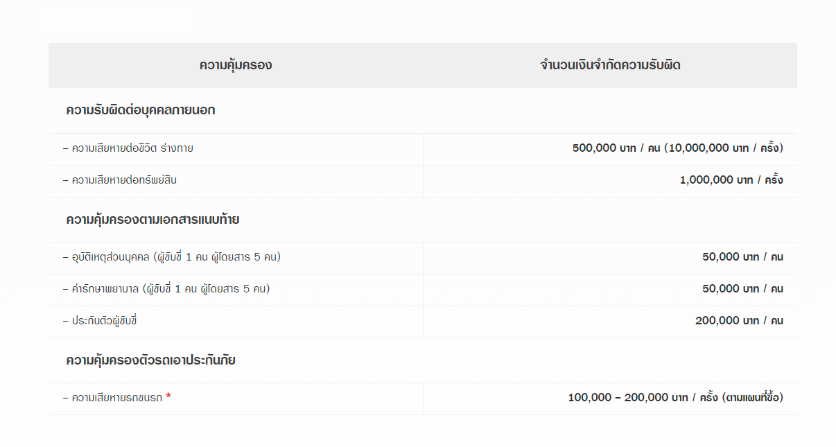Click the 50,000 บาท amount for อุบัติเหตุส่วนบุคคล
The width and height of the screenshot is (836, 447).
pos(742,257)
